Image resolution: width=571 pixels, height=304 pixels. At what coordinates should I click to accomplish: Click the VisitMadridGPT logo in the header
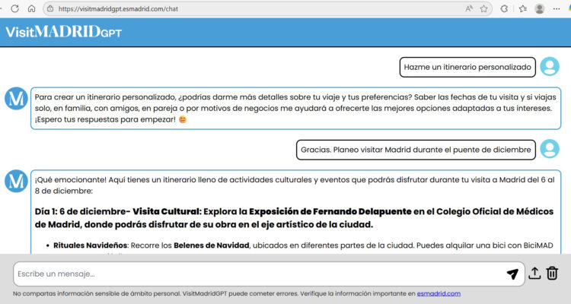coord(63,32)
